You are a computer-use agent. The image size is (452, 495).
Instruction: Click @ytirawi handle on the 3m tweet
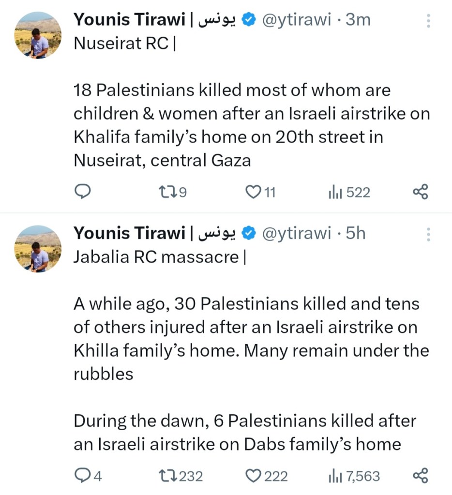[x=296, y=20]
